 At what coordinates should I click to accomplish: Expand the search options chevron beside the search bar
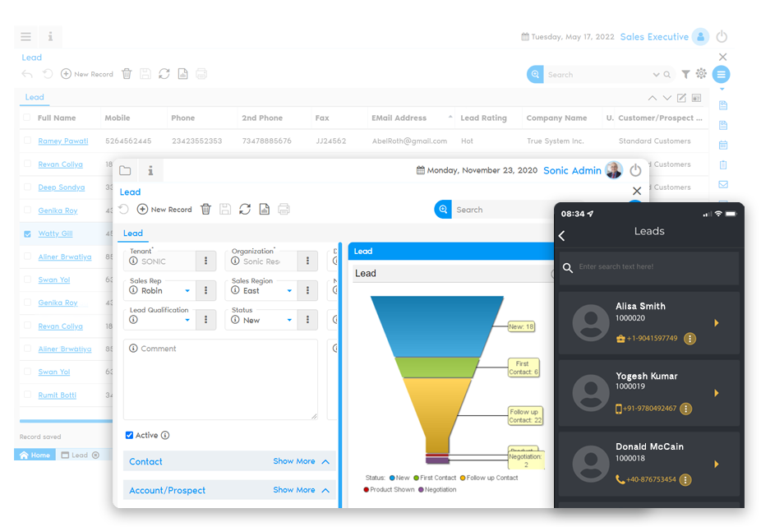point(656,74)
